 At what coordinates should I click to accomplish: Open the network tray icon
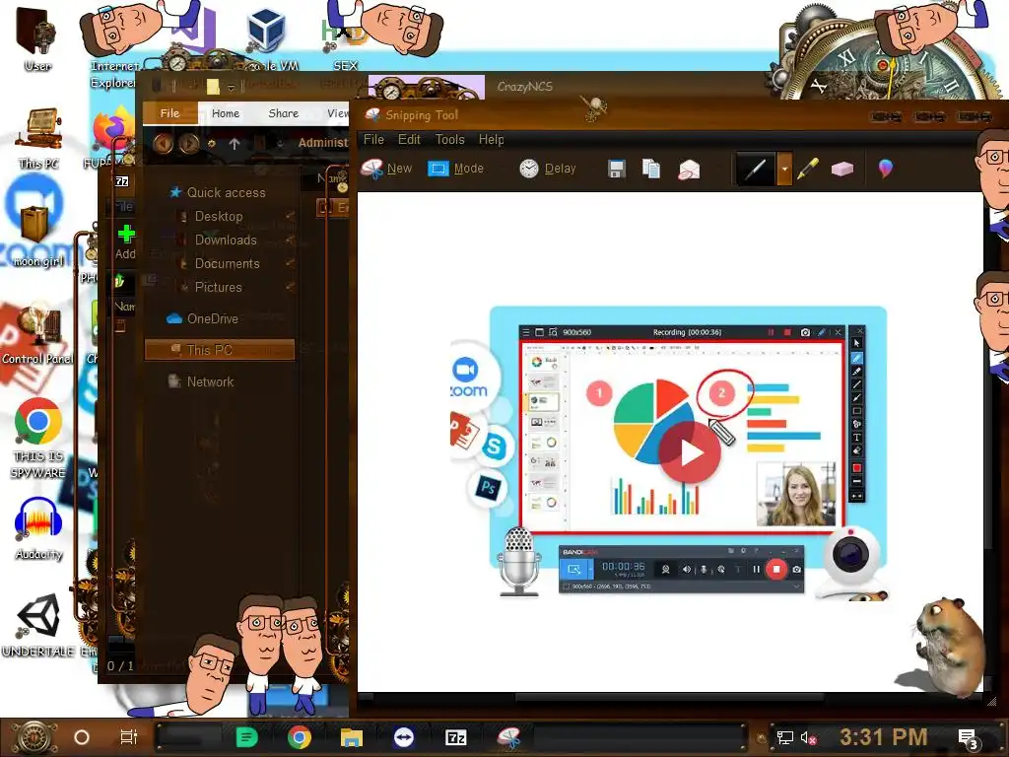784,738
